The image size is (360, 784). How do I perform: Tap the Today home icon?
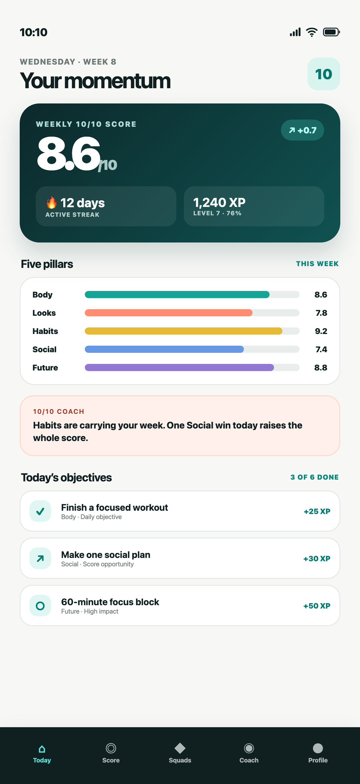point(42,748)
